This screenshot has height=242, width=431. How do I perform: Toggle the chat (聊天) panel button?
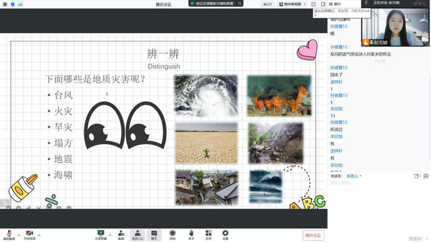154,235
